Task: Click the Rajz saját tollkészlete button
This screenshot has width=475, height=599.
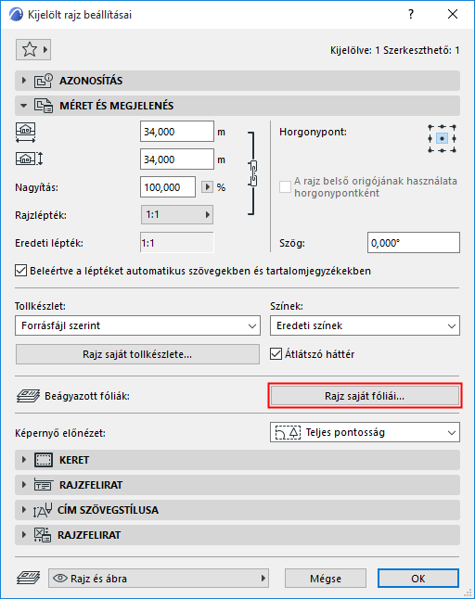Action: click(137, 354)
